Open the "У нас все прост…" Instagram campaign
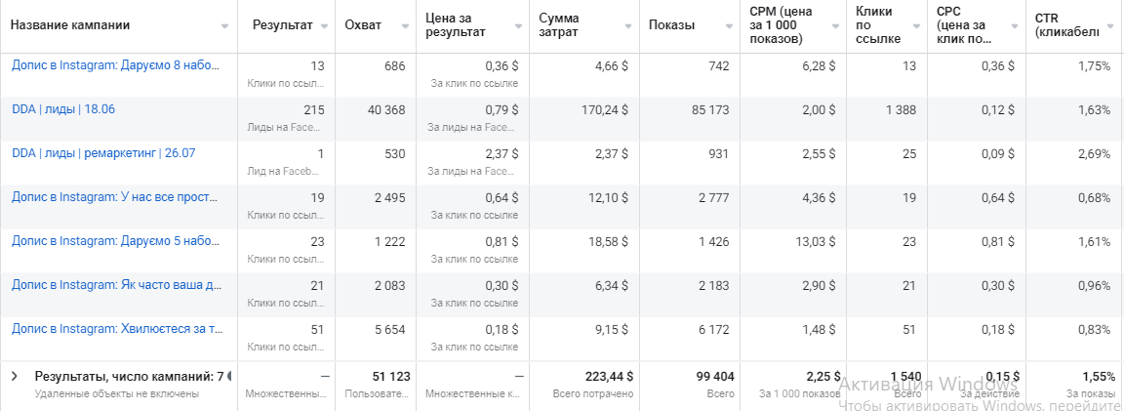Viewport: 1124px width, 411px height. 115,197
